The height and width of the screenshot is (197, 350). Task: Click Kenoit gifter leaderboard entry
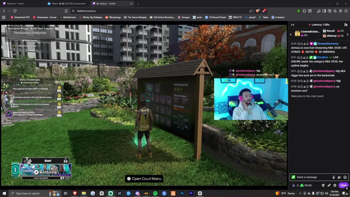(x=333, y=31)
